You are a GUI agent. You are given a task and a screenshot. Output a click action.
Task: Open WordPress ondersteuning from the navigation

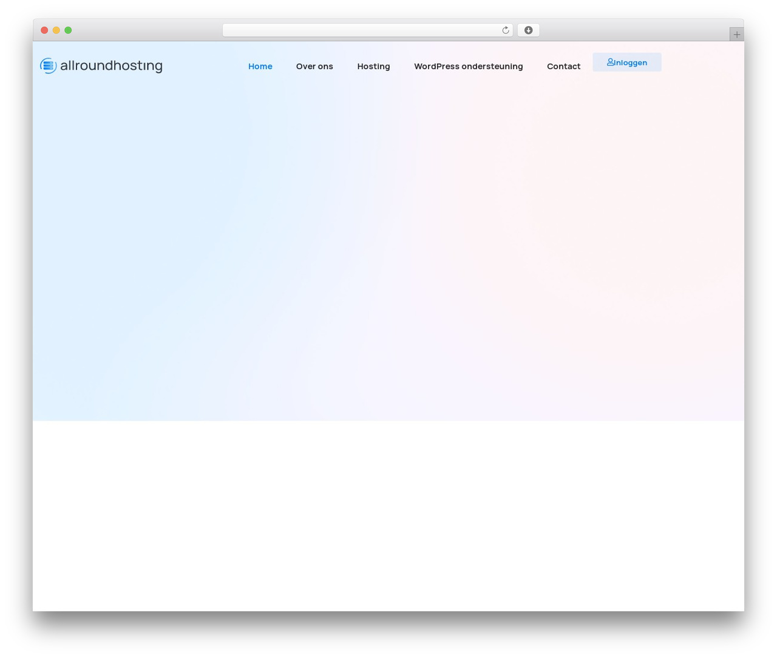tap(469, 66)
